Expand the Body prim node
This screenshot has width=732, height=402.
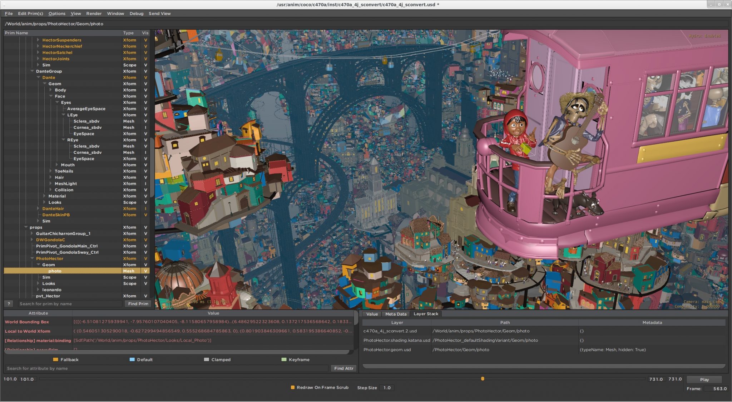tap(51, 90)
